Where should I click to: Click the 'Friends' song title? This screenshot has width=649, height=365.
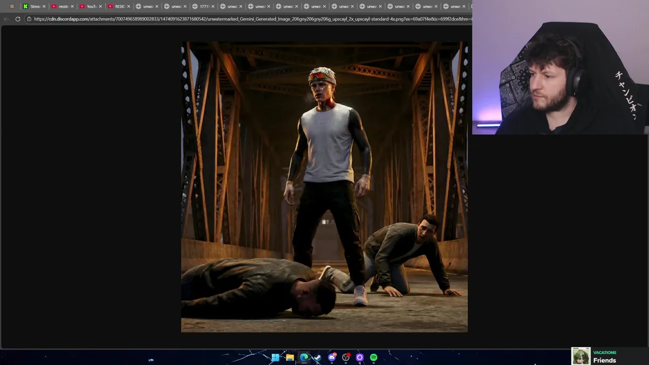click(604, 360)
